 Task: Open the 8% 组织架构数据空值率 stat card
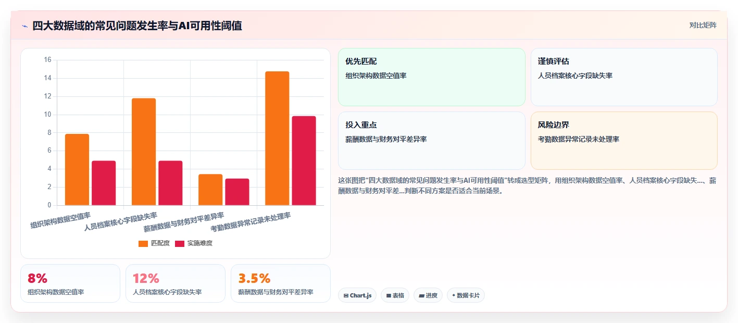70,283
